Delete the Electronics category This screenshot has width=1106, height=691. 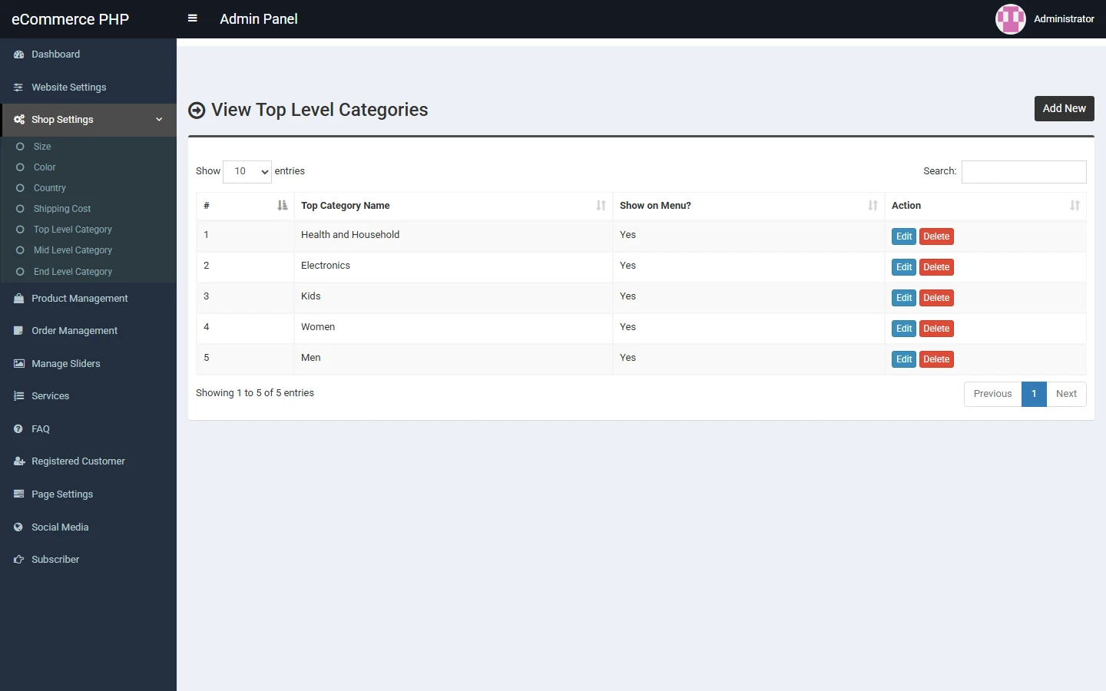pos(936,267)
